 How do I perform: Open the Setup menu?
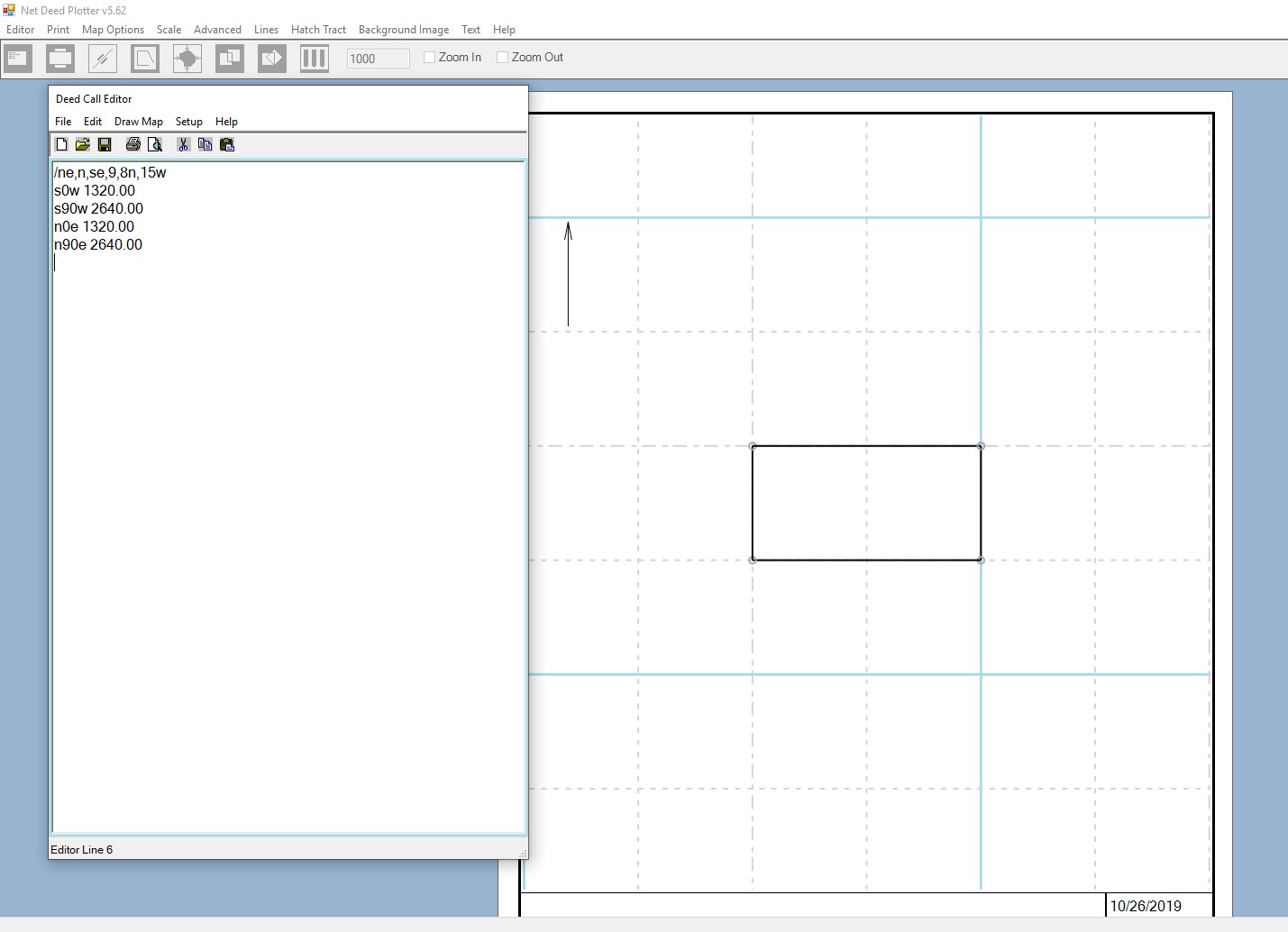coord(189,122)
